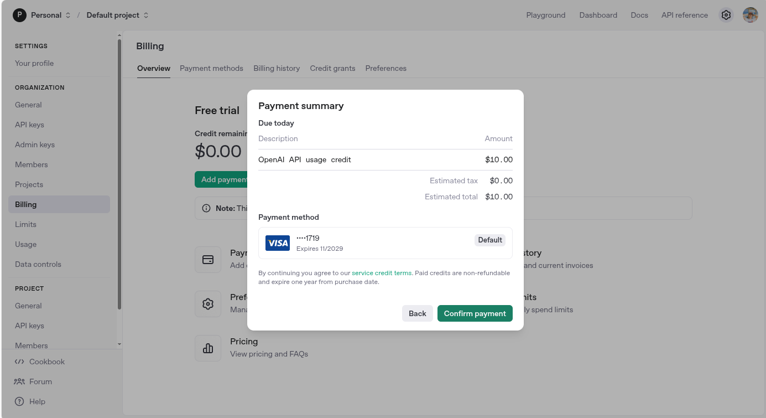766x418 pixels.
Task: Confirm the payment
Action: click(x=475, y=313)
